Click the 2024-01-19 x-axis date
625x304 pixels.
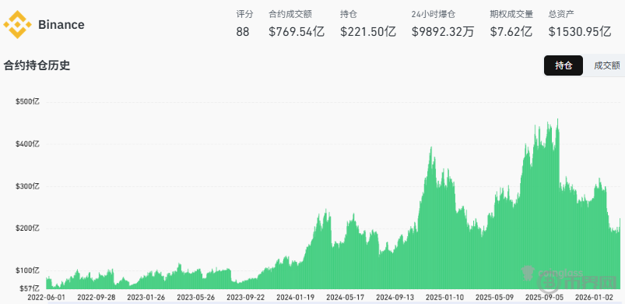296,297
